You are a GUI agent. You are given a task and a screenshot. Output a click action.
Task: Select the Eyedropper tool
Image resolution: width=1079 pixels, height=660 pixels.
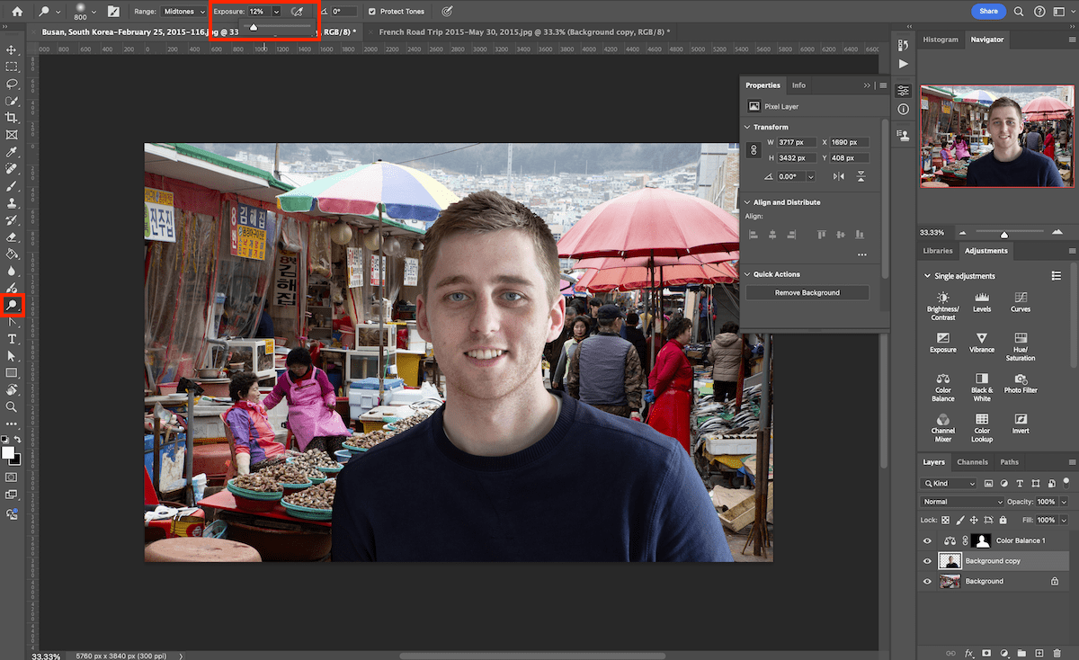tap(12, 152)
